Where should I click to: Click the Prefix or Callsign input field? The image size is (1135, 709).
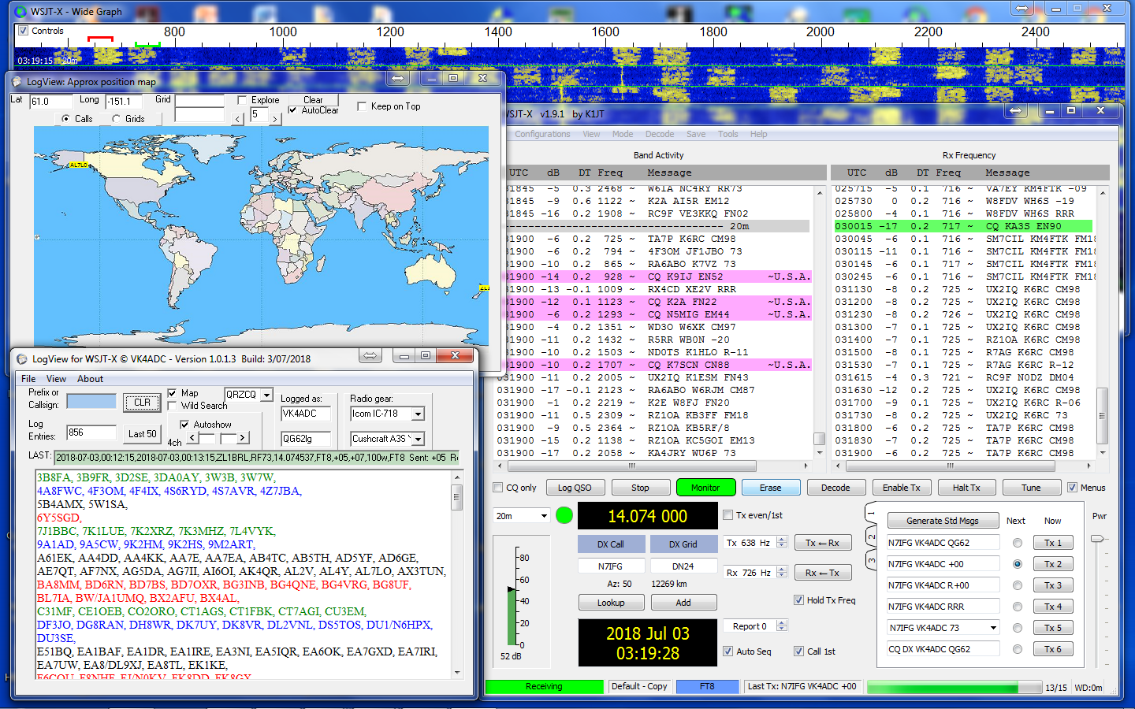[x=91, y=402]
